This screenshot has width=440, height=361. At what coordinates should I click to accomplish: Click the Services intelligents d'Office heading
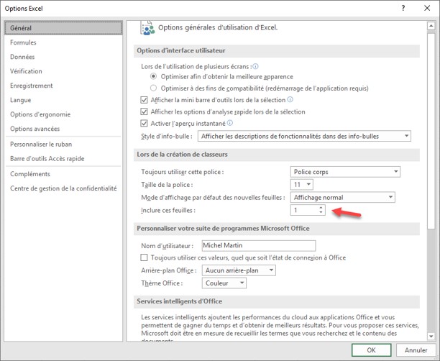click(179, 301)
